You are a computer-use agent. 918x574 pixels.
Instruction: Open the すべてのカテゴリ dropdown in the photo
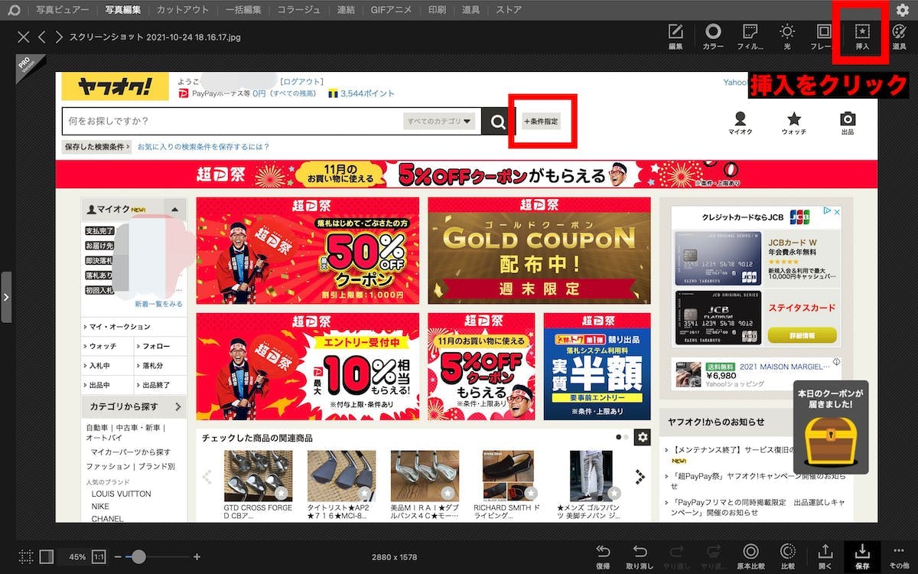pos(439,121)
